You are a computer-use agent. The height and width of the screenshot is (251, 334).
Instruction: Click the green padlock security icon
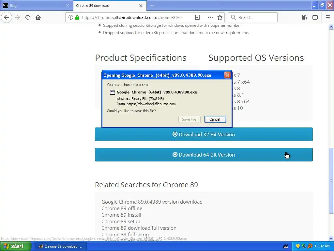point(77,18)
